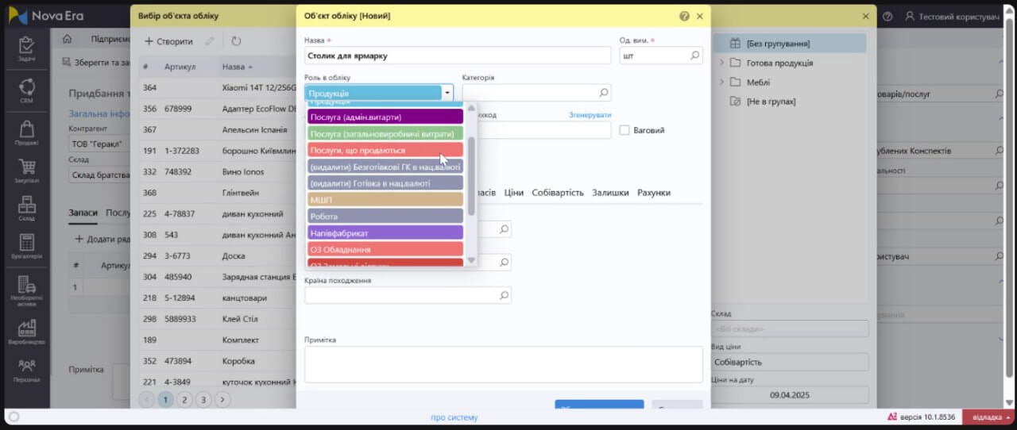The height and width of the screenshot is (430, 1017).
Task: Toggle the Ваговий checkbox
Action: (625, 130)
